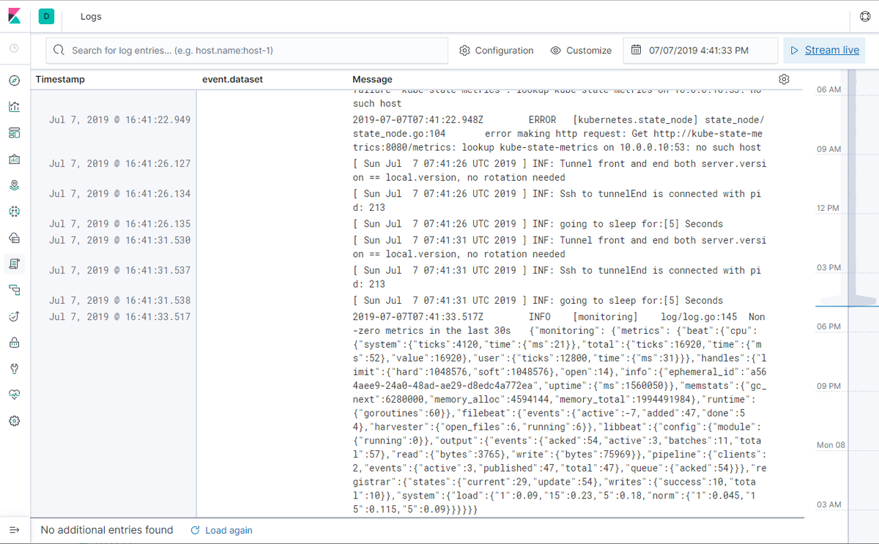Image resolution: width=879 pixels, height=544 pixels.
Task: Open the Customize view options
Action: click(581, 51)
